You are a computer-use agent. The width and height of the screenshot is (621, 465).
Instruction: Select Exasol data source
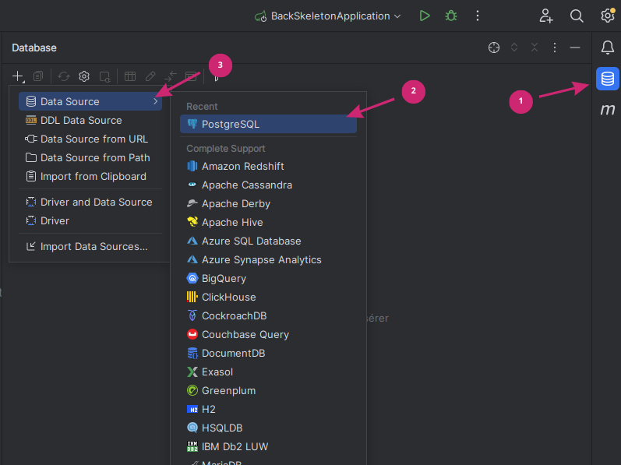coord(268,372)
